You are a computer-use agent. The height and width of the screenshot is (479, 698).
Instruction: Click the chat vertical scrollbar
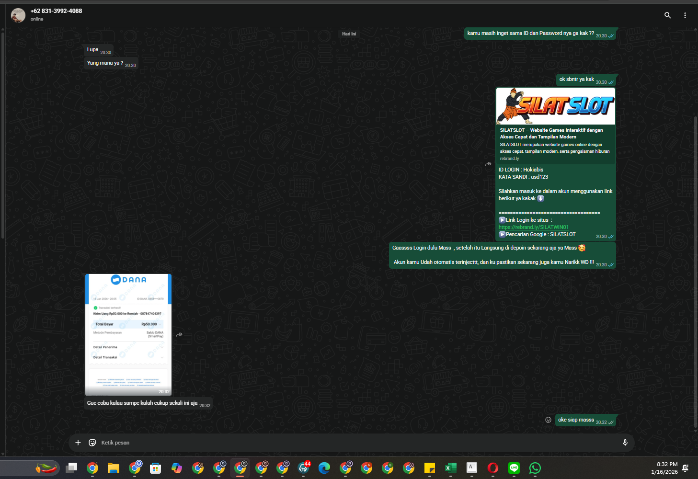point(696,273)
